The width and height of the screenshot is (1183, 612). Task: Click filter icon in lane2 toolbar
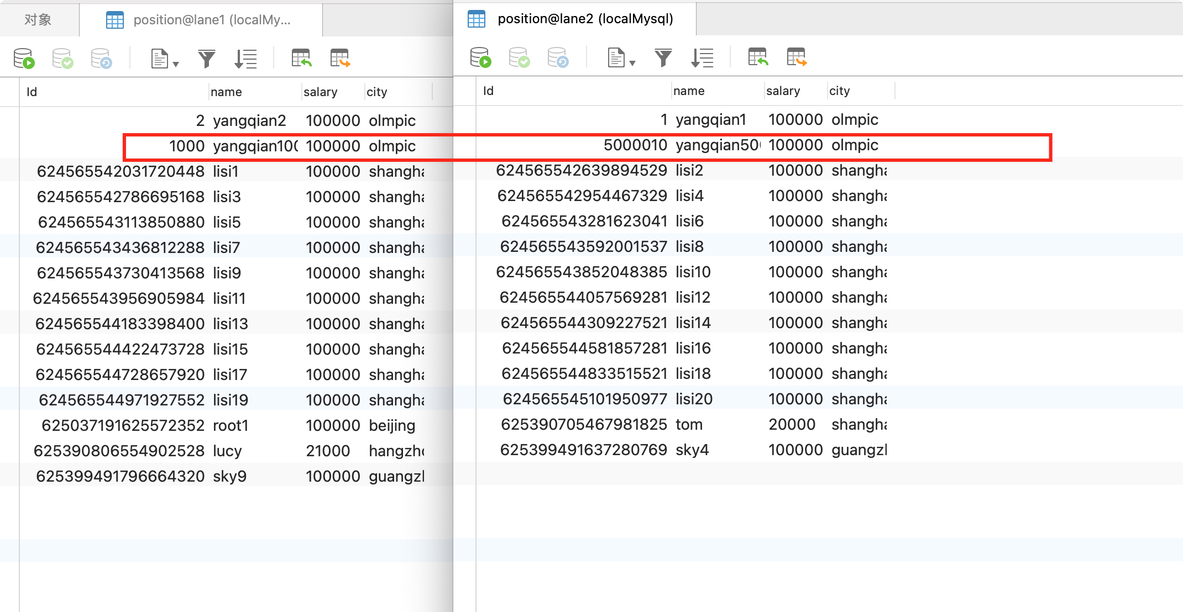pos(663,57)
